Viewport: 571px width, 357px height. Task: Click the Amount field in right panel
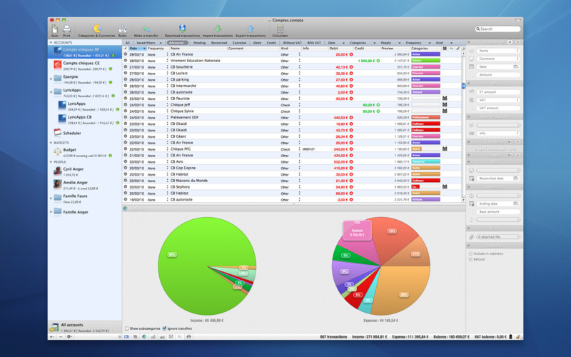click(x=497, y=75)
